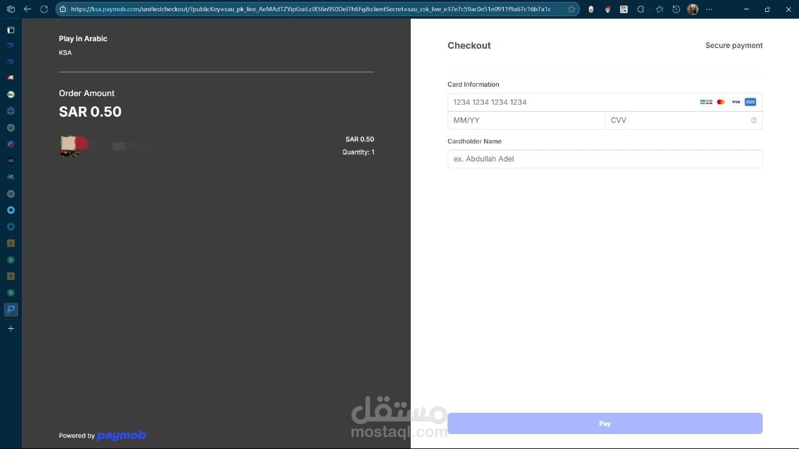Click the 'SAR 0.50' order amount
799x449 pixels.
[90, 112]
